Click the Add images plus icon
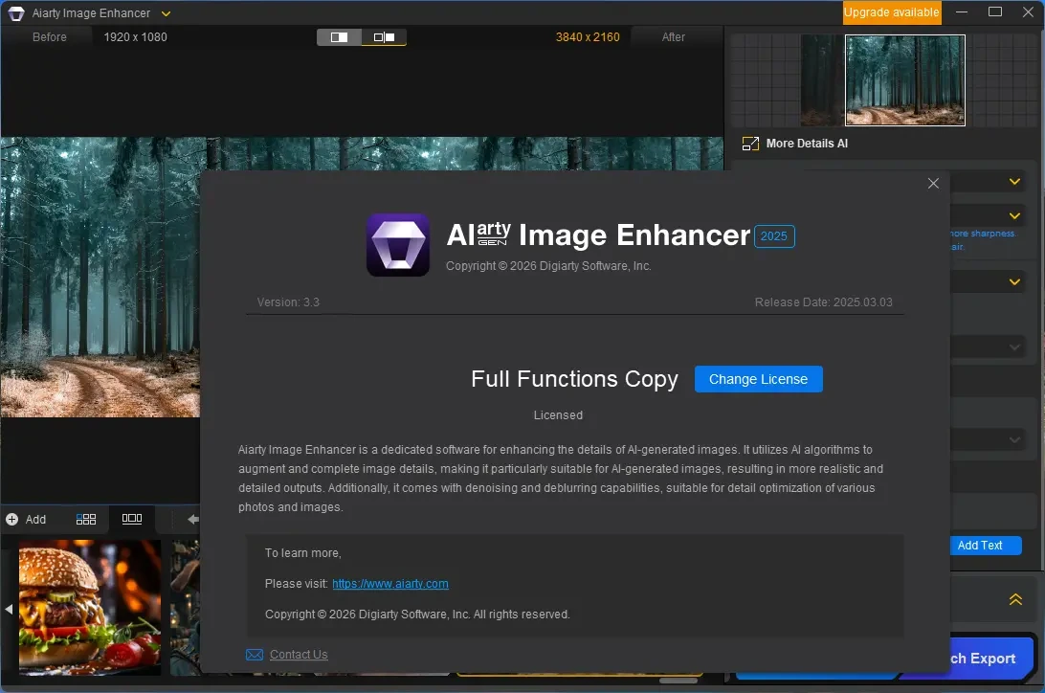This screenshot has width=1045, height=693. point(12,519)
